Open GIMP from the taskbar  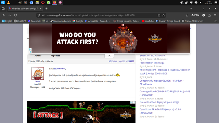[x=20, y=2]
